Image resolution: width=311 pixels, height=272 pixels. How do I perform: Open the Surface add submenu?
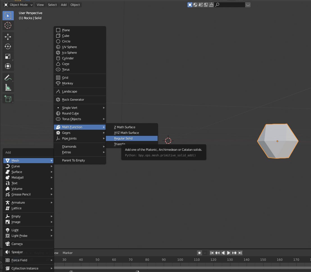click(x=28, y=172)
